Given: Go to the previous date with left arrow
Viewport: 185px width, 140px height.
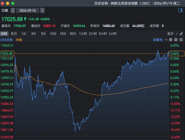Looking at the screenshot, I should [13, 11].
